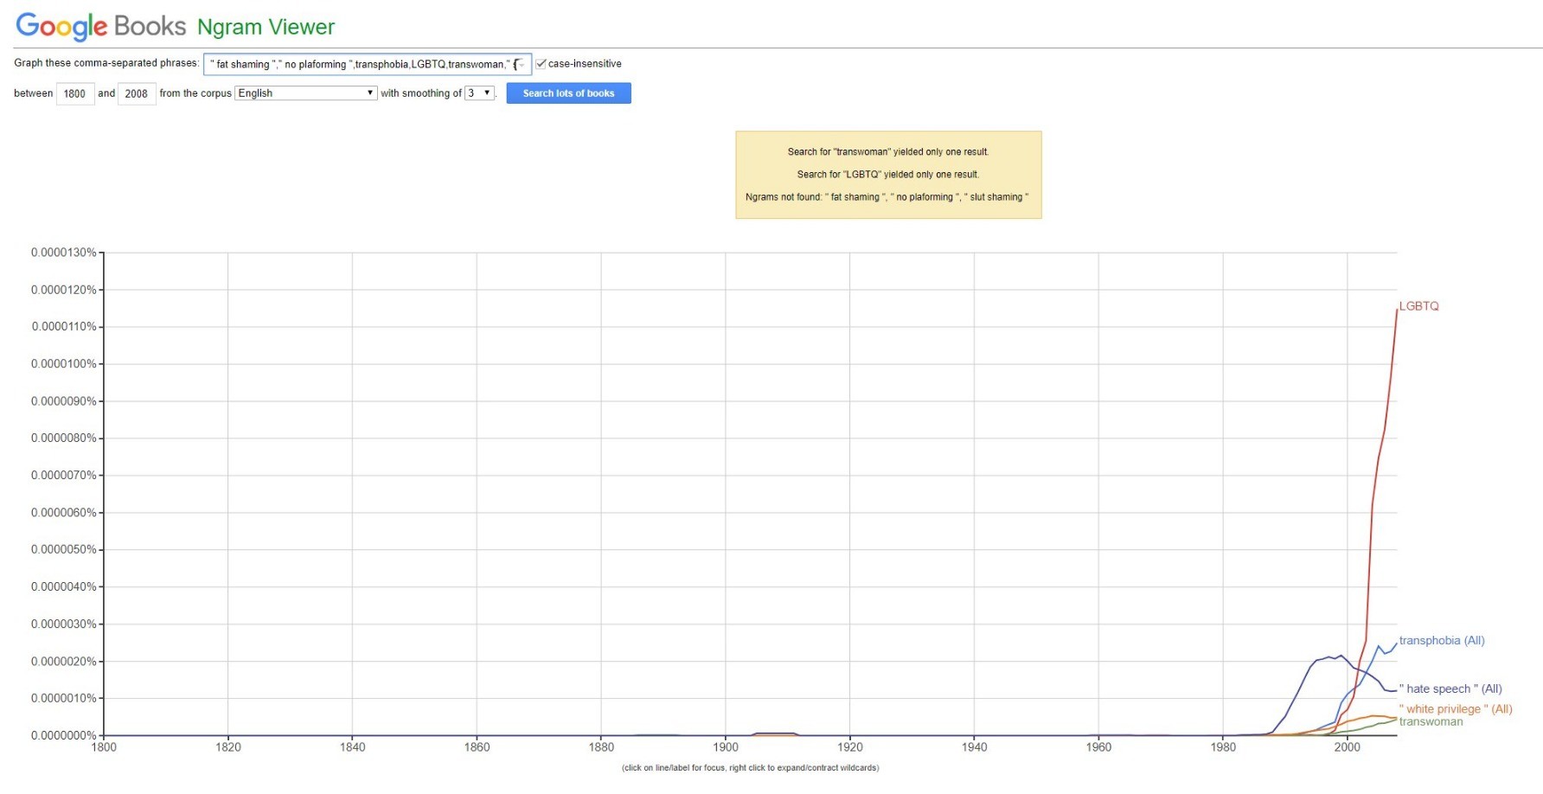The image size is (1543, 794).
Task: Click the white privilege (All) series label
Action: pos(1455,709)
